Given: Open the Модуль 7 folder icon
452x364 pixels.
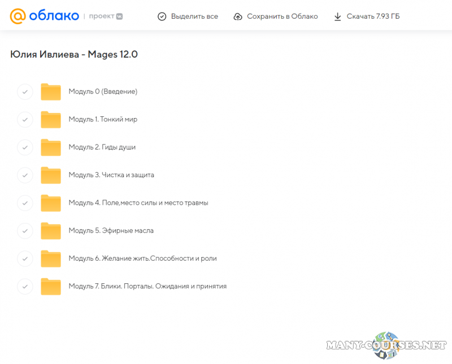Looking at the screenshot, I should click(x=51, y=286).
